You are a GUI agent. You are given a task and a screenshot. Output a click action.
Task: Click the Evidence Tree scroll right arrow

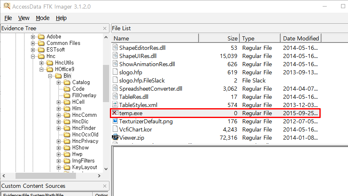click(x=99, y=176)
